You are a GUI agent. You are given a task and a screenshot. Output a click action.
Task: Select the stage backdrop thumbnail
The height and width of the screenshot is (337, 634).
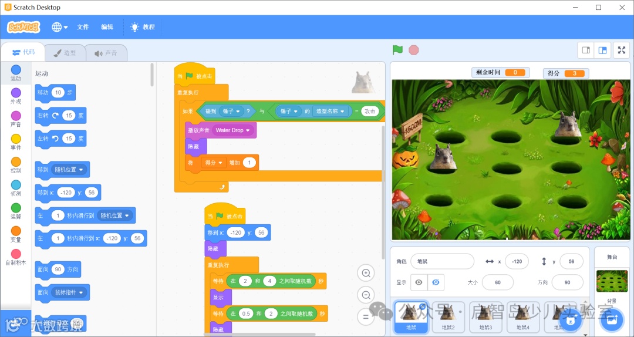[x=612, y=281]
